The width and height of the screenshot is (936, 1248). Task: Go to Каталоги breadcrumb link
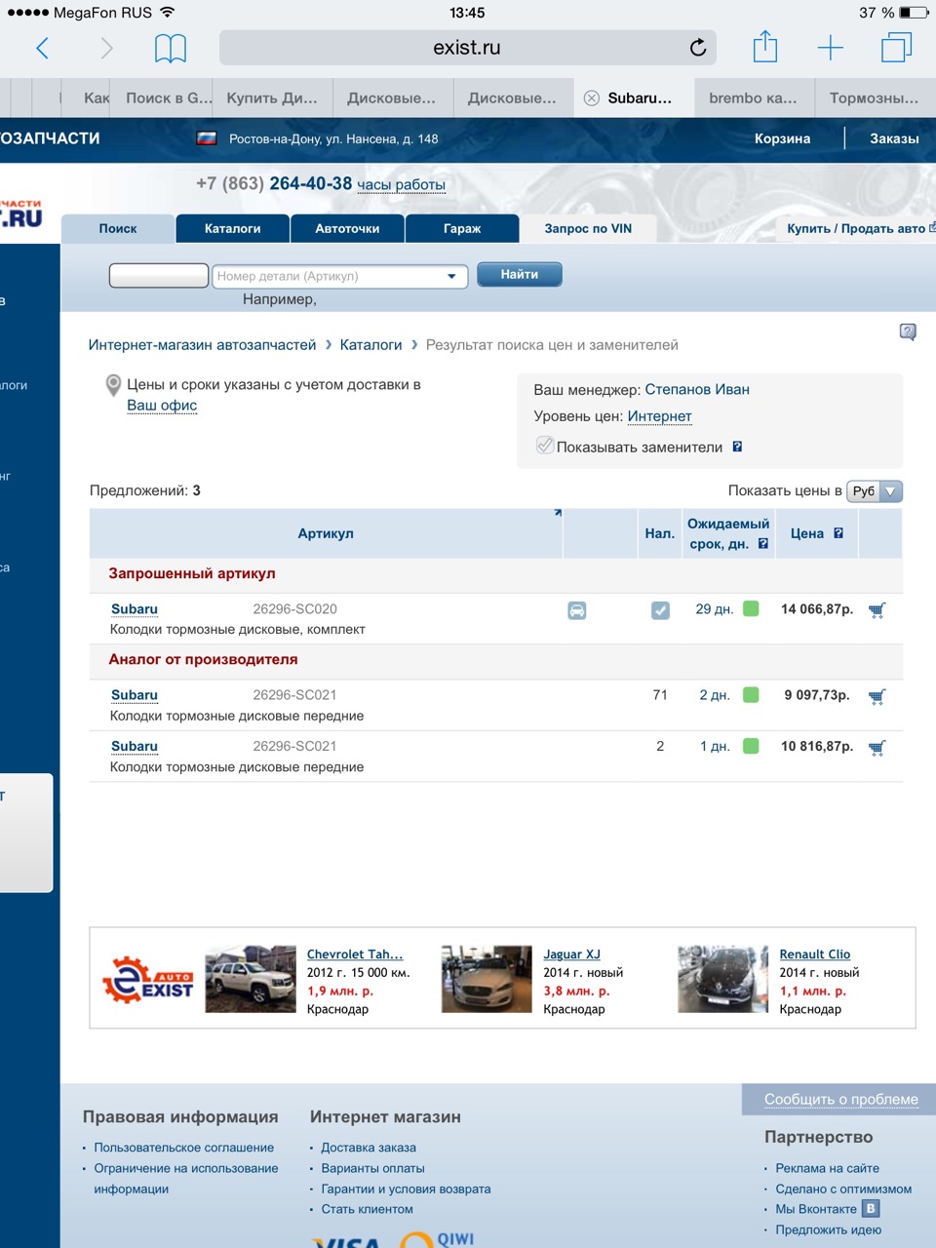point(370,345)
